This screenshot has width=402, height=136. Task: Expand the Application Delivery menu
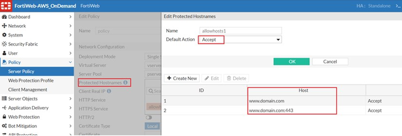(37, 108)
